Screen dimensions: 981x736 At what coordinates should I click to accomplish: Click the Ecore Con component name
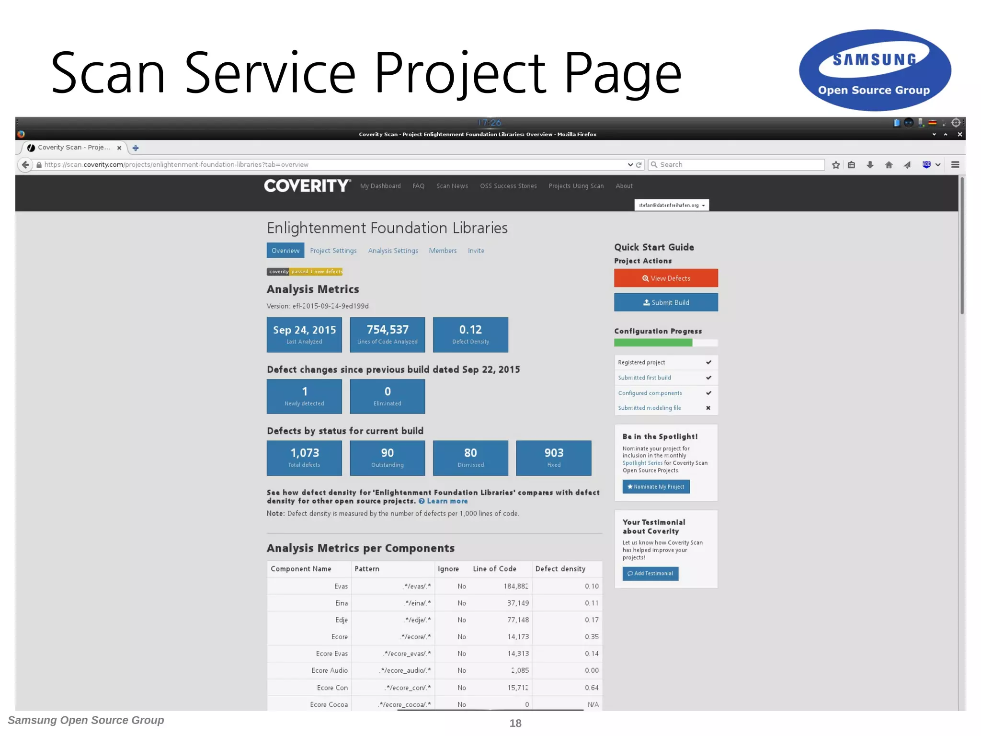pyautogui.click(x=332, y=688)
